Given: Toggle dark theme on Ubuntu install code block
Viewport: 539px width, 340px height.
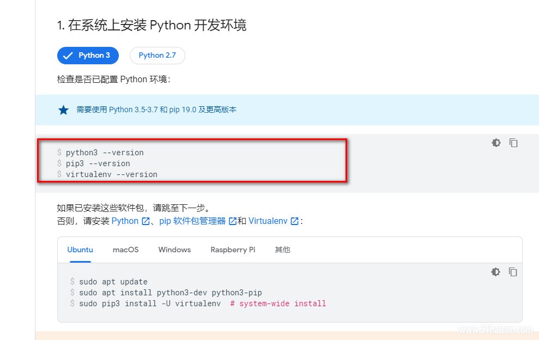Looking at the screenshot, I should [495, 272].
